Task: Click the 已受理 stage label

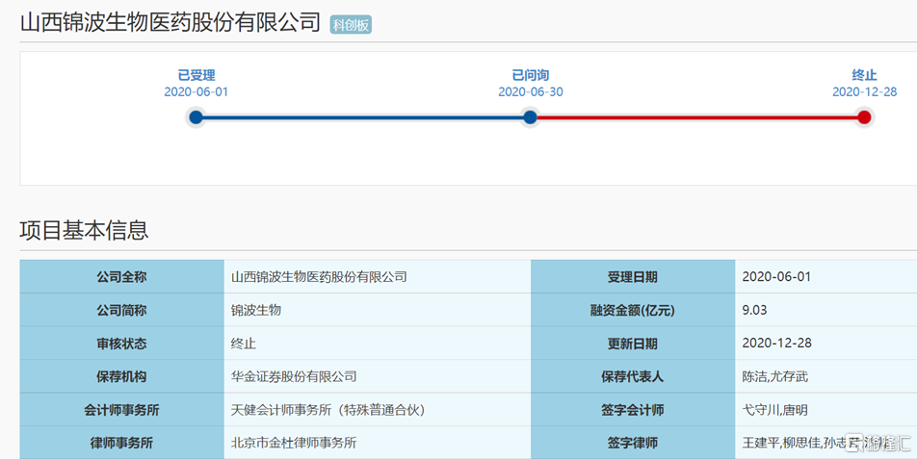Action: click(x=196, y=75)
